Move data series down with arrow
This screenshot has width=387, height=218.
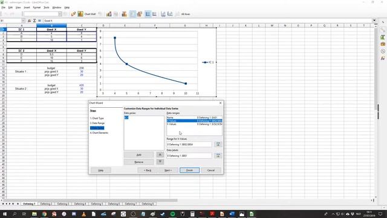pyautogui.click(x=160, y=162)
